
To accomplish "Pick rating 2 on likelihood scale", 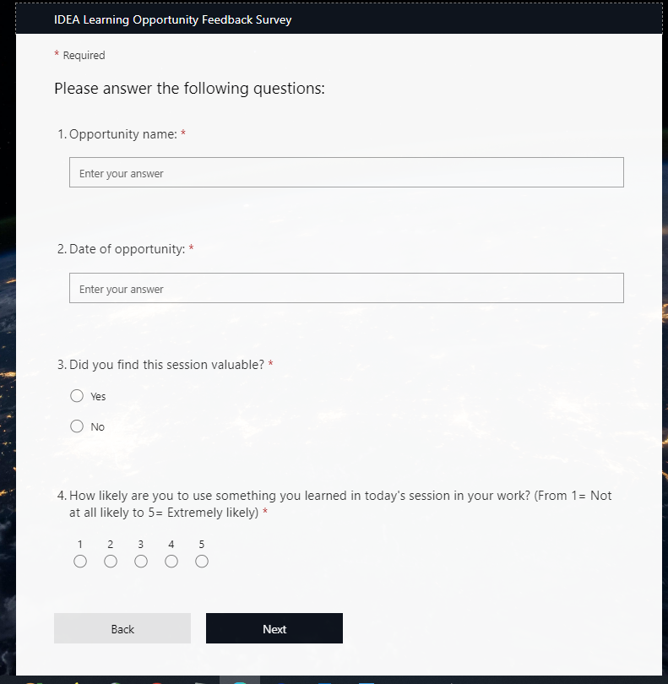I will (x=111, y=562).
